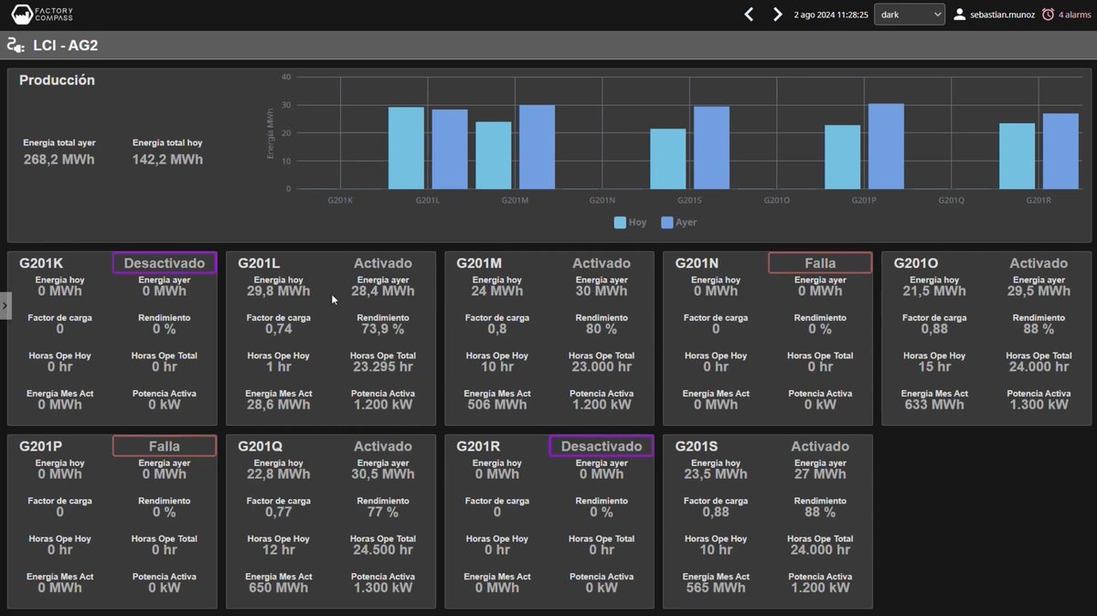Image resolution: width=1097 pixels, height=616 pixels.
Task: Select G201P Hoy bar in chart
Action: tap(842, 157)
